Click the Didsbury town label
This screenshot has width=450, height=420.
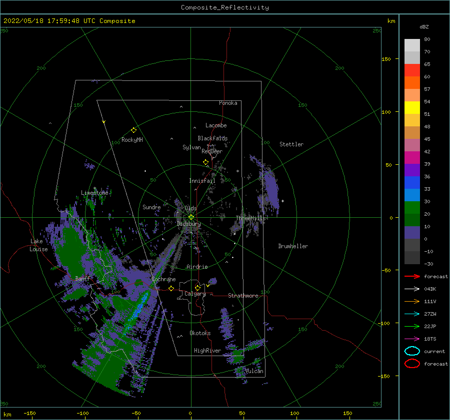(188, 224)
